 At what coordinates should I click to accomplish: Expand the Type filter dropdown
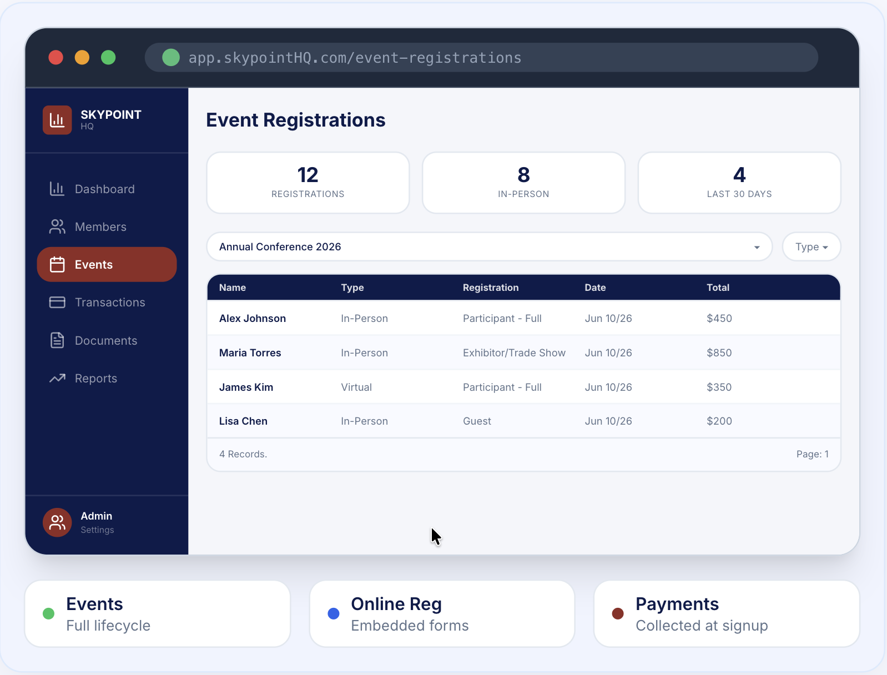[x=812, y=246]
